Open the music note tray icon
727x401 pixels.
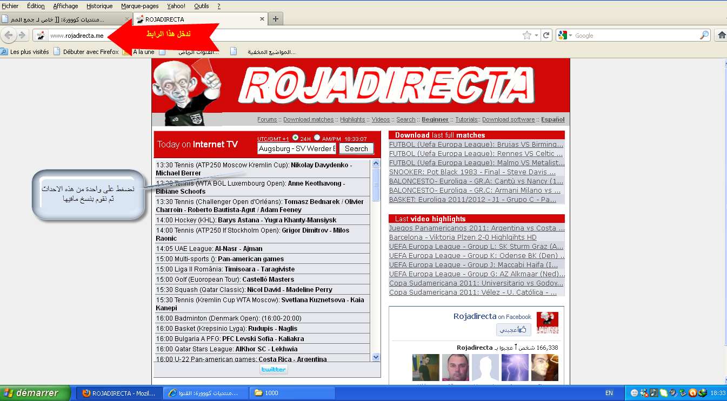pos(653,393)
